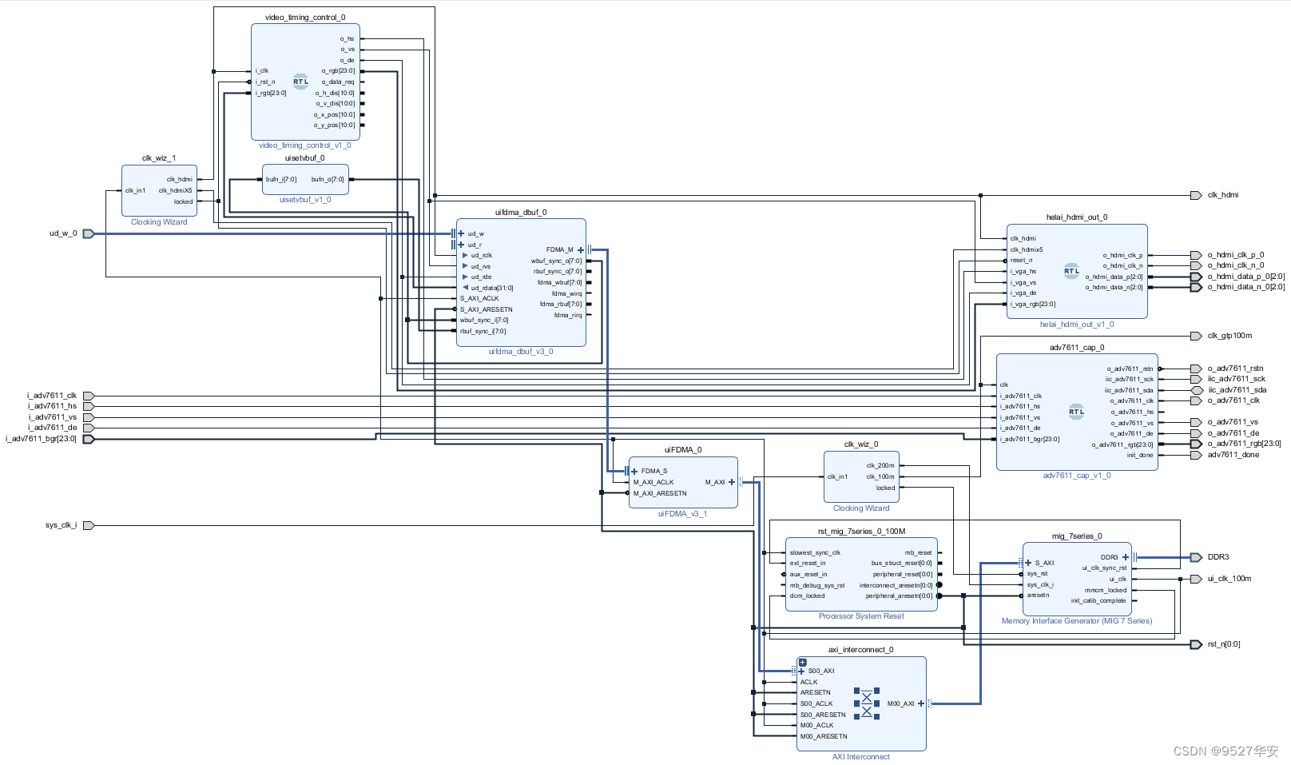Select the o_adv7611_rgb[23:0] output port symbol
Screen dimensions: 1291x765
click(1196, 444)
